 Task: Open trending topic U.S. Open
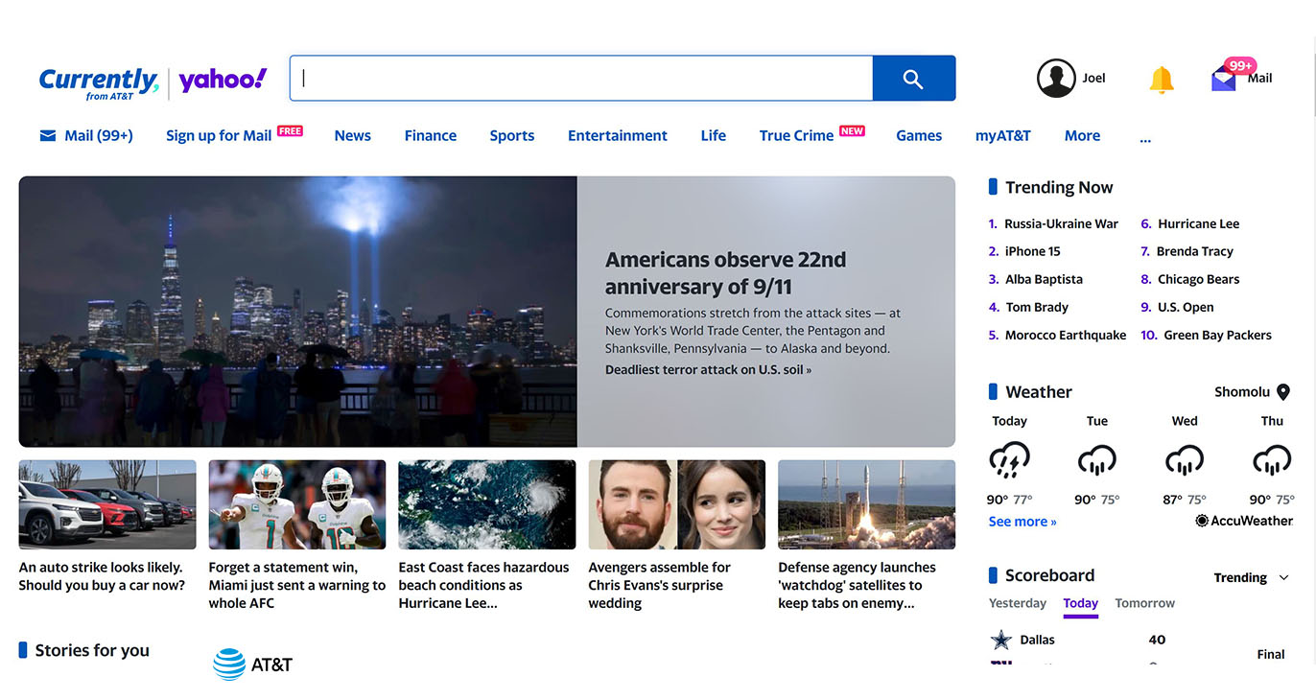(1186, 307)
